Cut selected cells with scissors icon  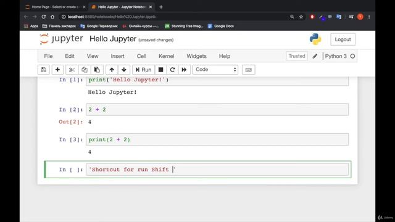coord(72,70)
